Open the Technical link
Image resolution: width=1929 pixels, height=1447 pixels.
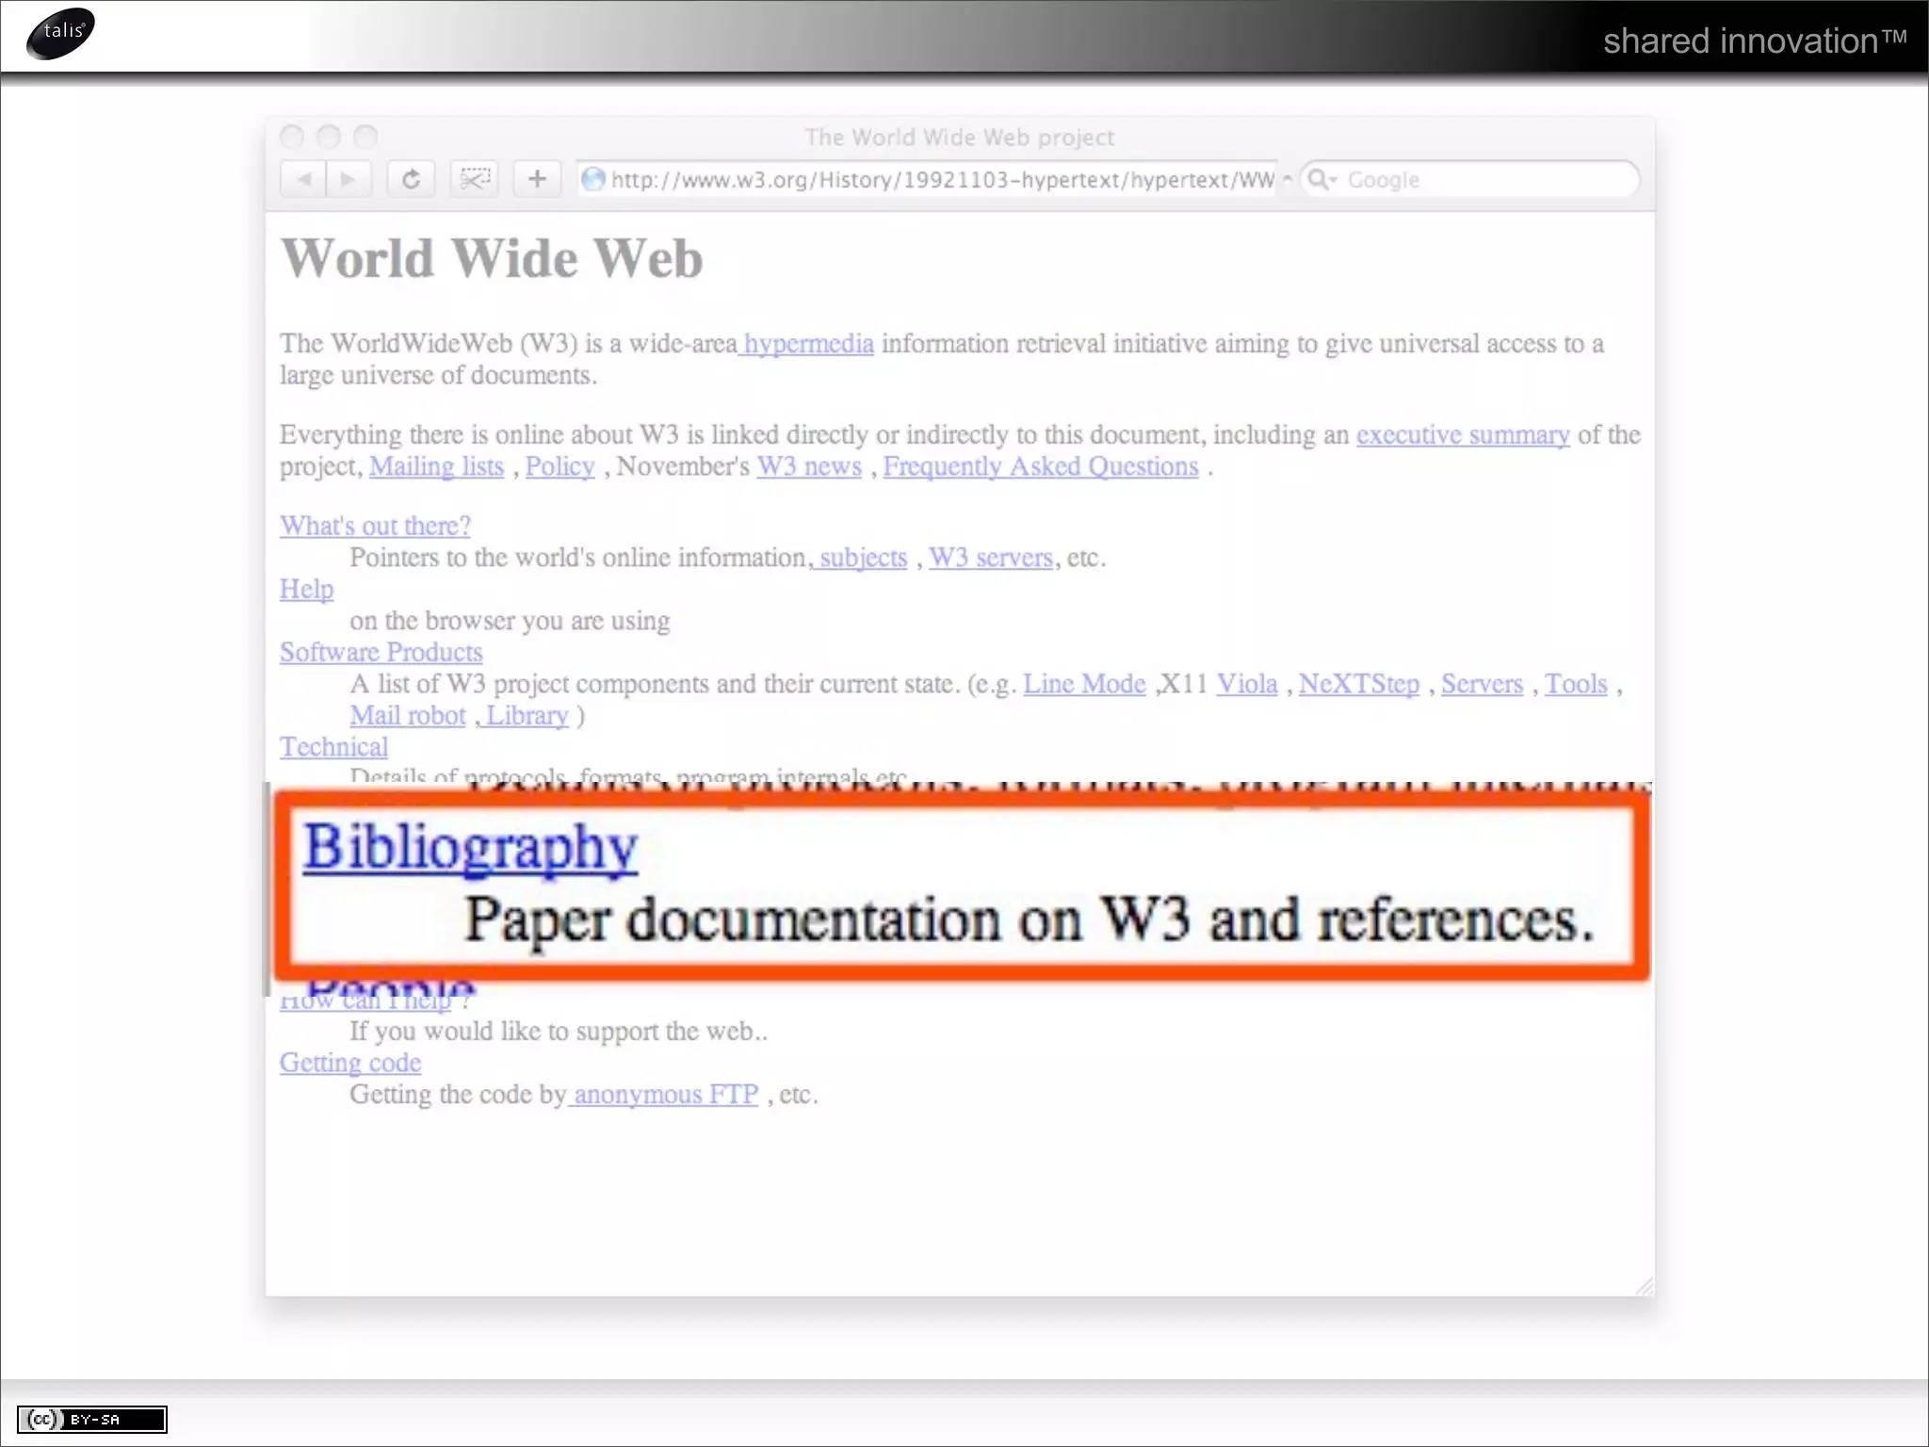[334, 747]
